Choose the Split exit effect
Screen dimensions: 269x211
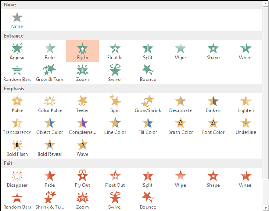[x=148, y=179]
